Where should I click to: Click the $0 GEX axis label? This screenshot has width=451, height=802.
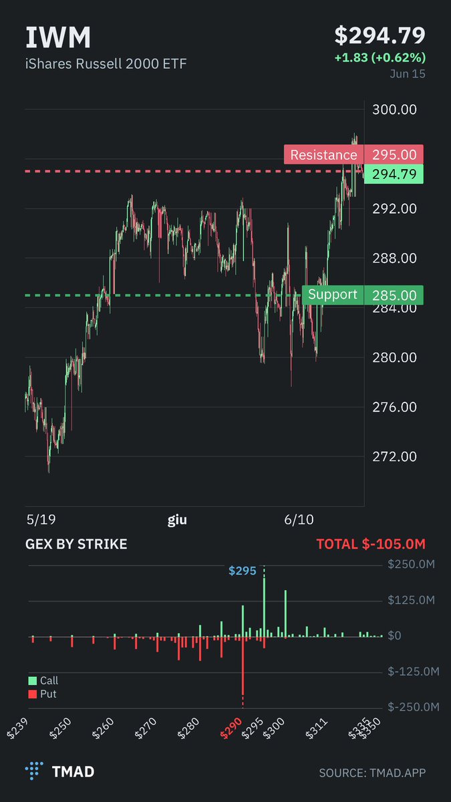coord(394,636)
